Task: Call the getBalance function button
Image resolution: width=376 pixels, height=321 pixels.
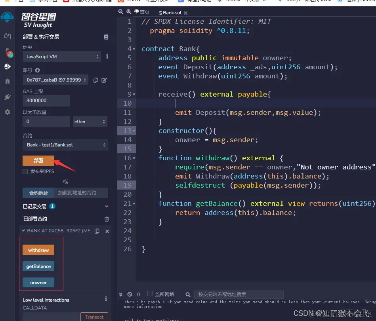Action: point(38,266)
